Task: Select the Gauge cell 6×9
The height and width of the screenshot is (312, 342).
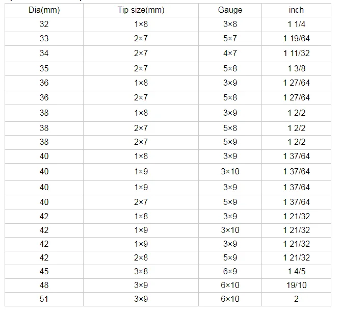Action: coord(230,272)
